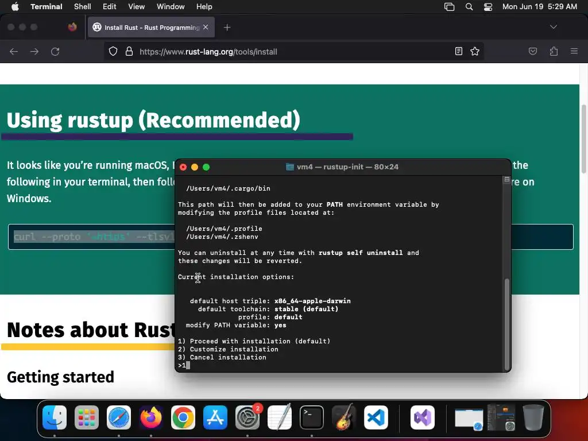Expand the list all tabs chevron

(554, 27)
